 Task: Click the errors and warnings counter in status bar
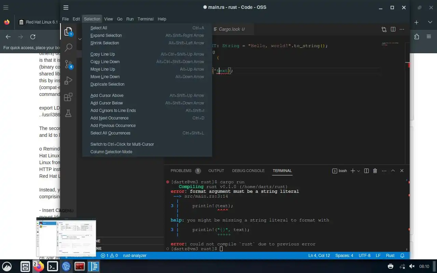click(109, 256)
